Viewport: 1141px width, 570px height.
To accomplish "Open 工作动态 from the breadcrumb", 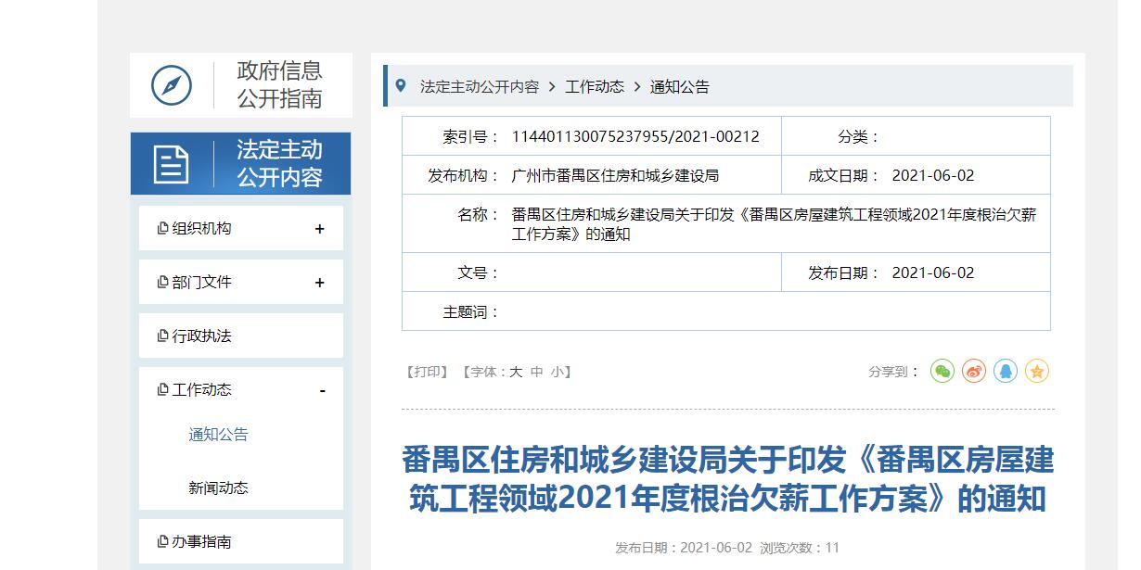I will point(595,85).
